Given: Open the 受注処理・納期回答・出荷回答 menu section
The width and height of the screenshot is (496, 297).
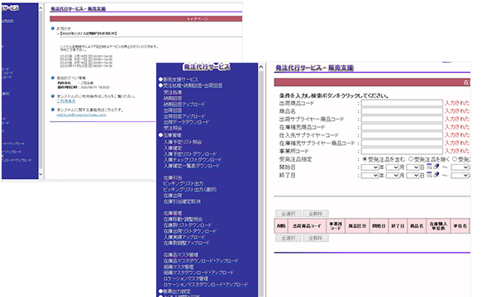Looking at the screenshot, I should [193, 86].
